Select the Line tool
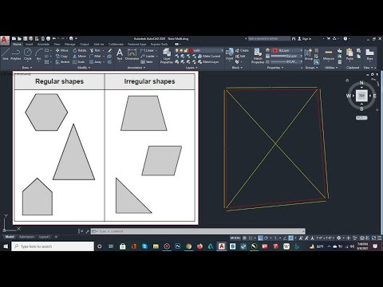This screenshot has width=383, height=287. (x=6, y=54)
